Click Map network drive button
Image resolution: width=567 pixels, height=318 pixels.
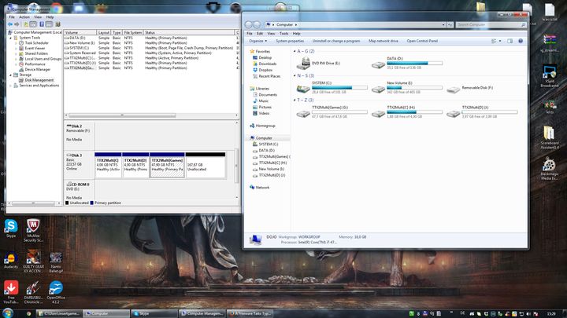point(384,41)
